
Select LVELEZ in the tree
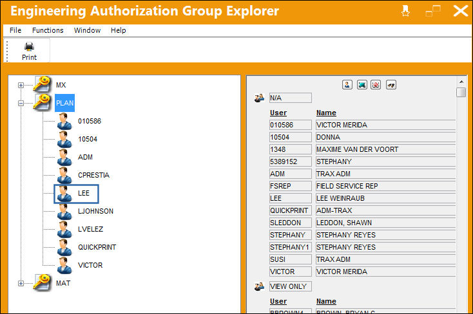coord(90,229)
